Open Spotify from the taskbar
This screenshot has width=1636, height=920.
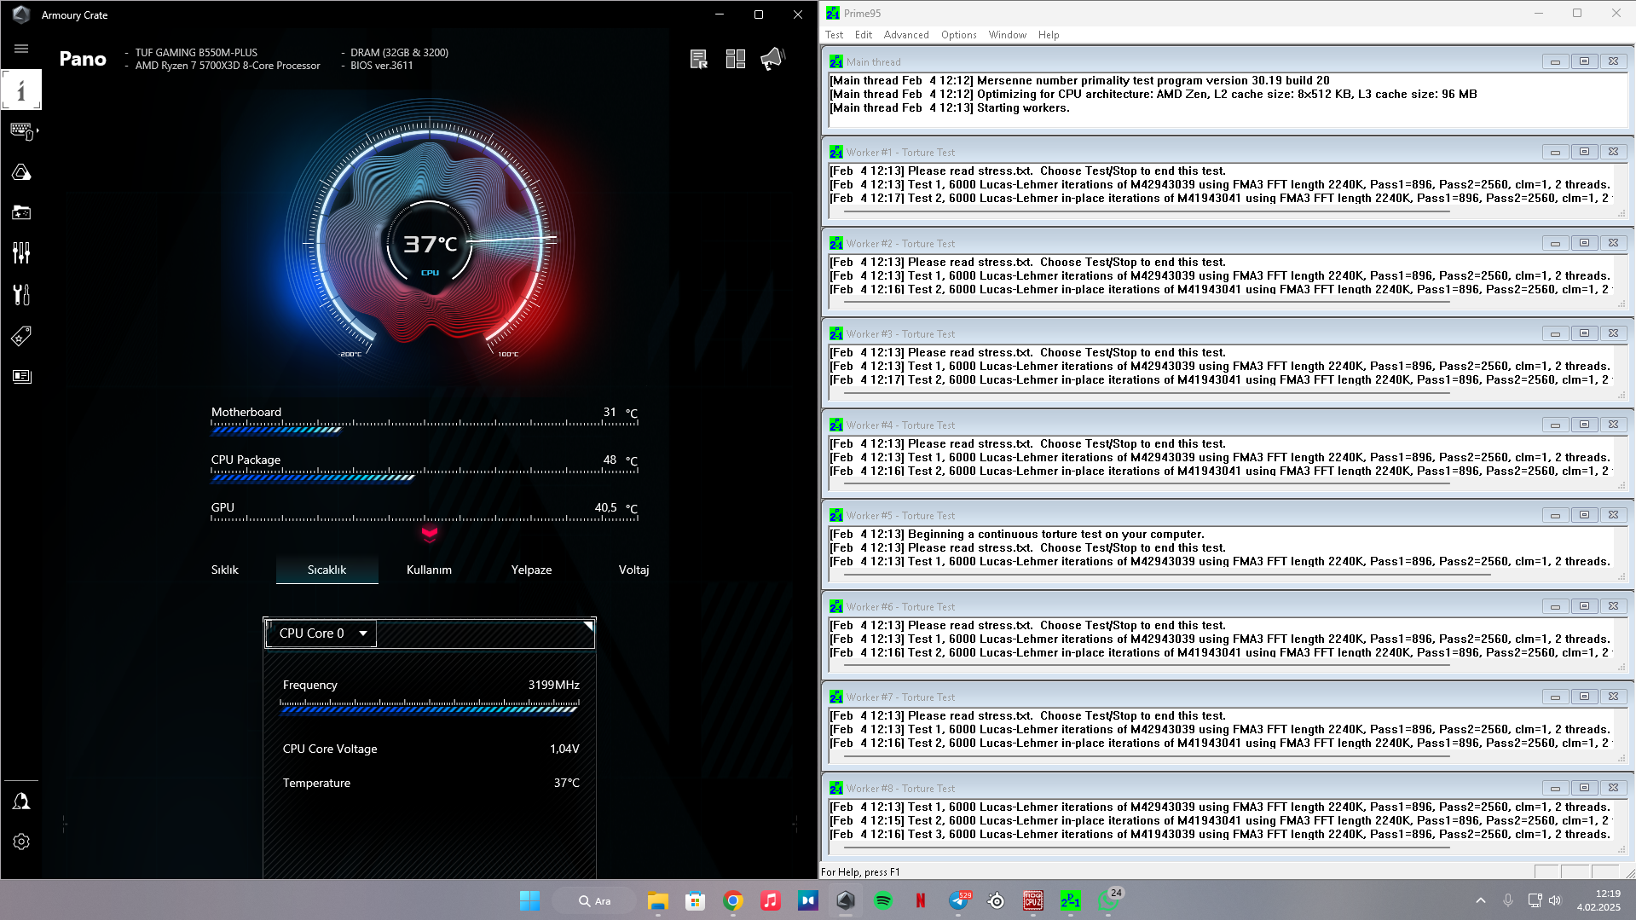coord(883,900)
